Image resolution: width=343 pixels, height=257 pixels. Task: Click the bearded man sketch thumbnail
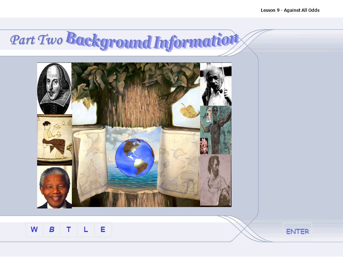[216, 180]
